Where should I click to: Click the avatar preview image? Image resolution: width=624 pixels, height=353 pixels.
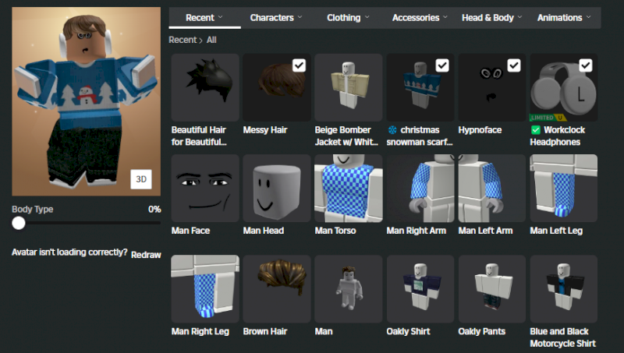[87, 101]
